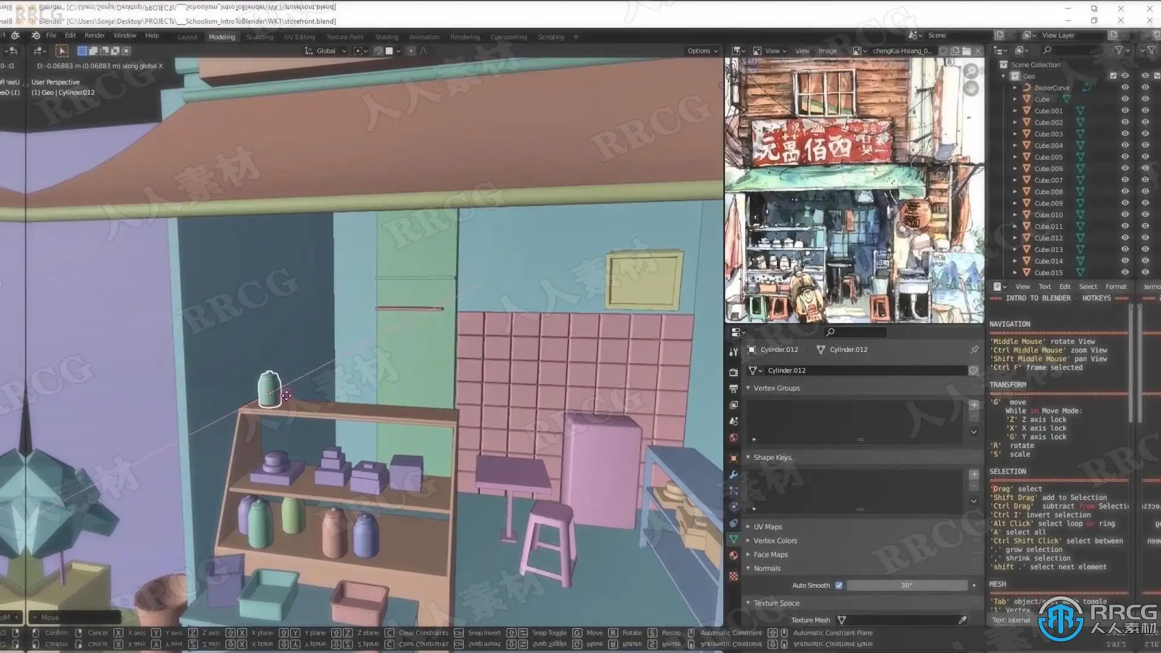The width and height of the screenshot is (1161, 653).
Task: Open the Render properties camera tab
Action: [x=733, y=372]
